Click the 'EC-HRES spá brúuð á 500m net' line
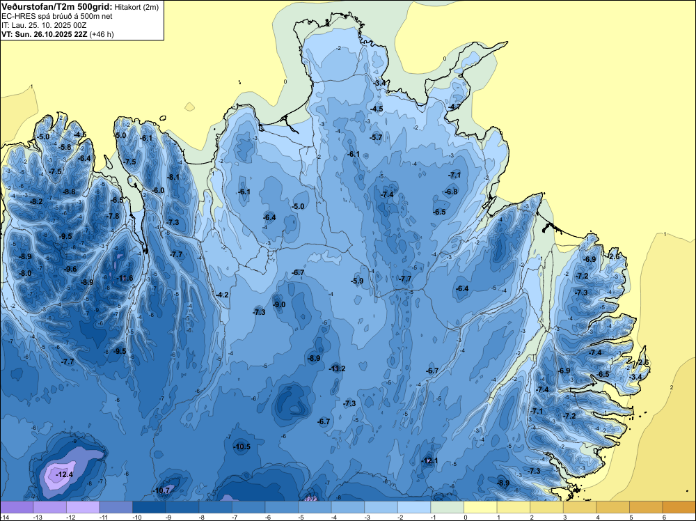The width and height of the screenshot is (696, 521). pos(57,17)
